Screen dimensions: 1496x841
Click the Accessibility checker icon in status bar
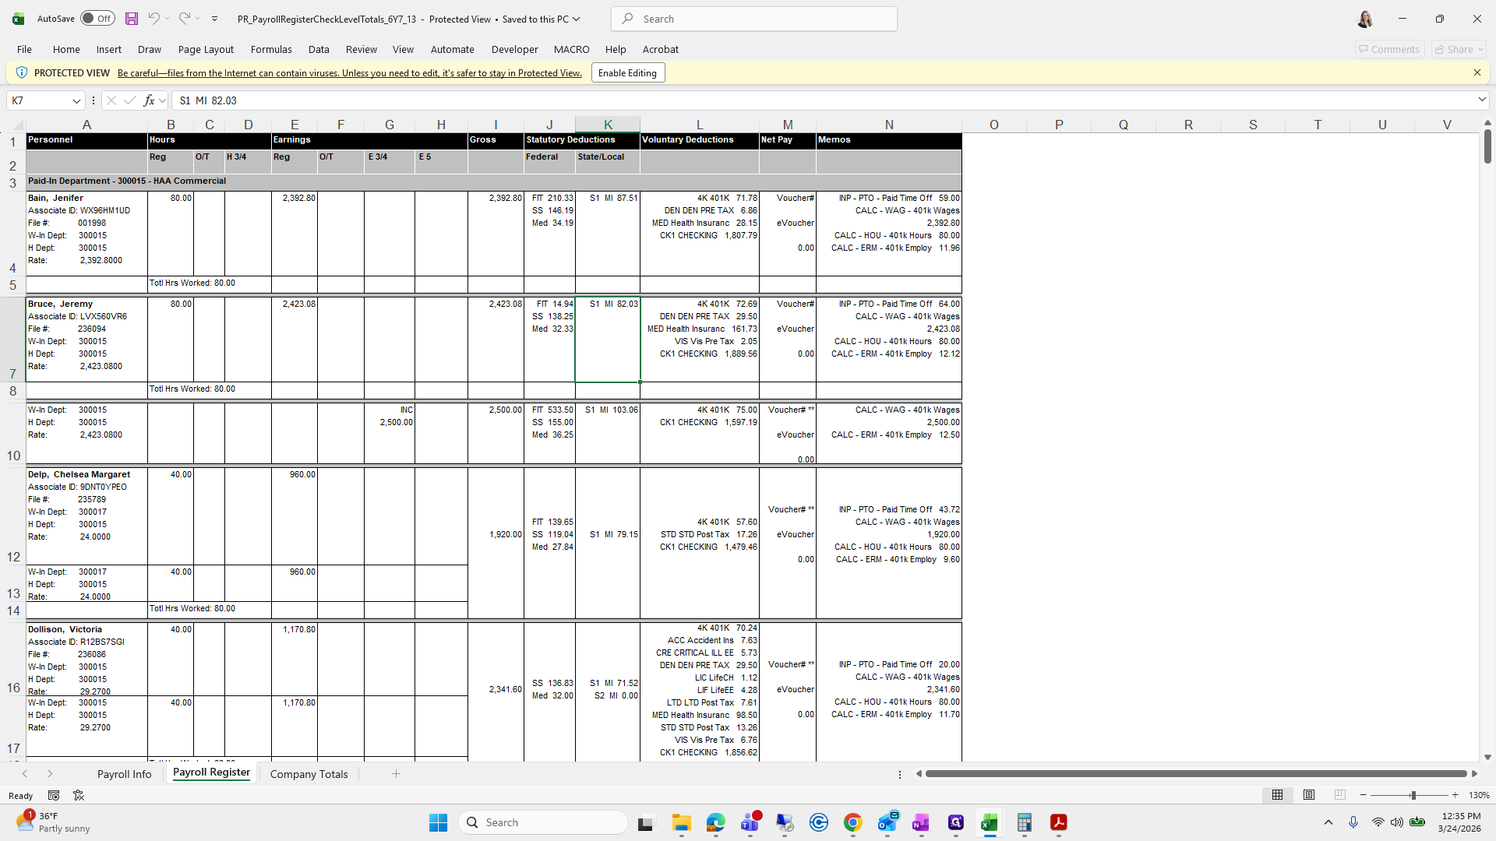(79, 795)
